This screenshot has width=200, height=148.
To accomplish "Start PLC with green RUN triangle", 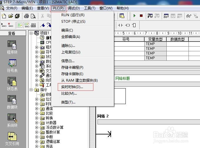I will [134, 16].
